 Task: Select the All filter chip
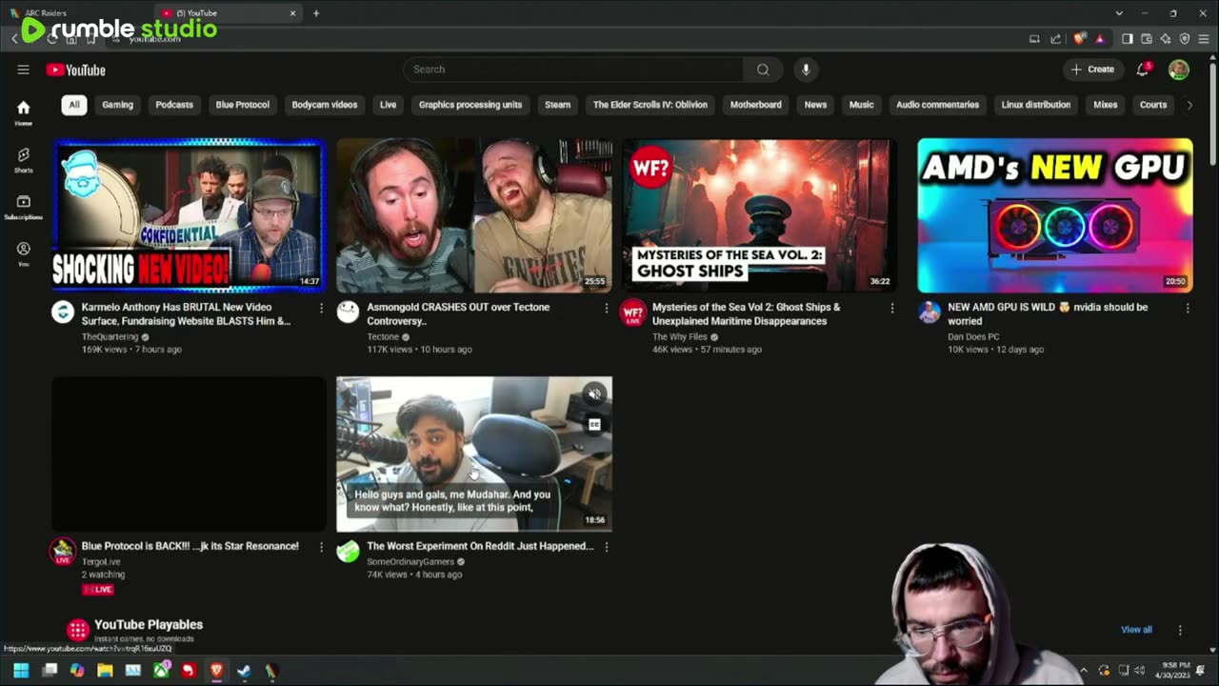73,105
